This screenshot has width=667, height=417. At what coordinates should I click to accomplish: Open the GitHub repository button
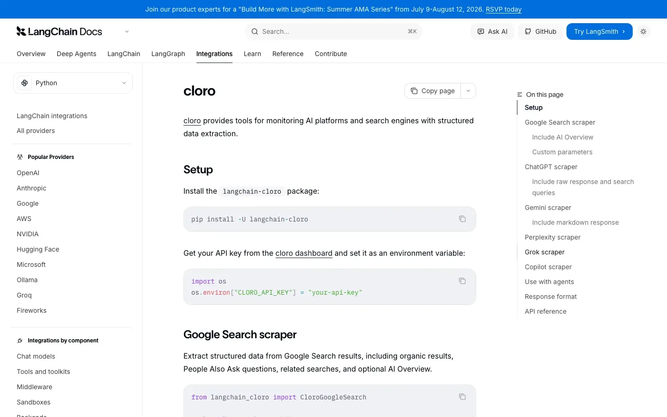(x=540, y=32)
